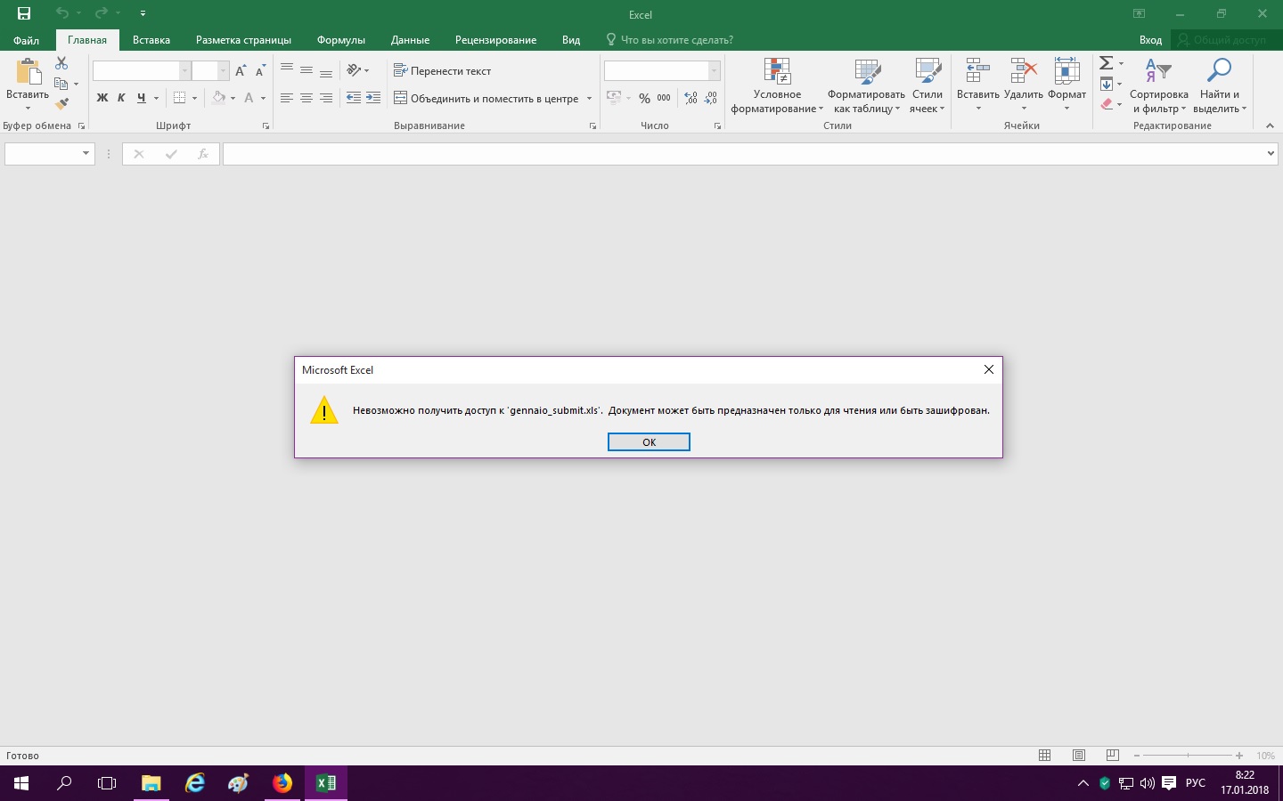Open the Формулы ribbon tab
The width and height of the screenshot is (1283, 801).
340,40
